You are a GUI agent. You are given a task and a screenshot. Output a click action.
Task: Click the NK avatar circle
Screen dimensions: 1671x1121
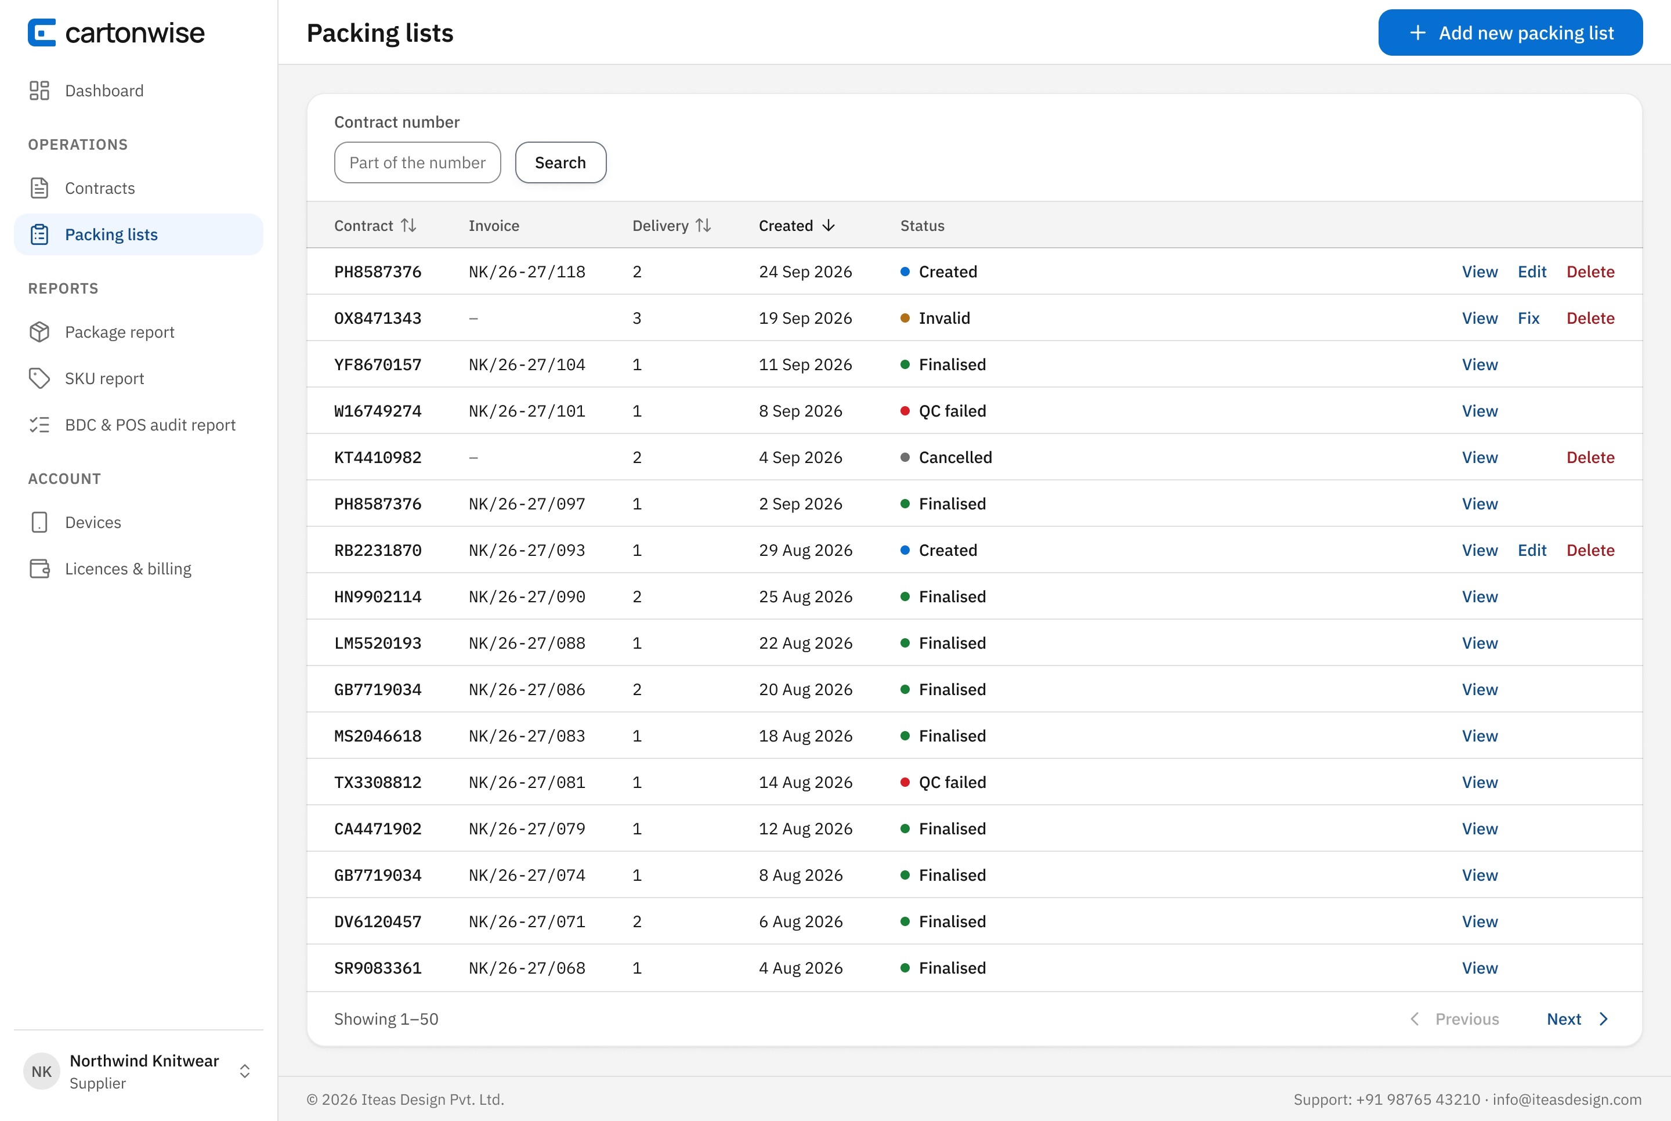tap(41, 1071)
